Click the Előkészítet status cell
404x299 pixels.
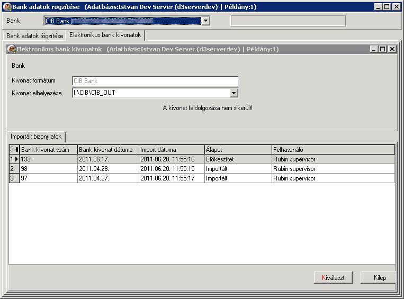[238, 159]
